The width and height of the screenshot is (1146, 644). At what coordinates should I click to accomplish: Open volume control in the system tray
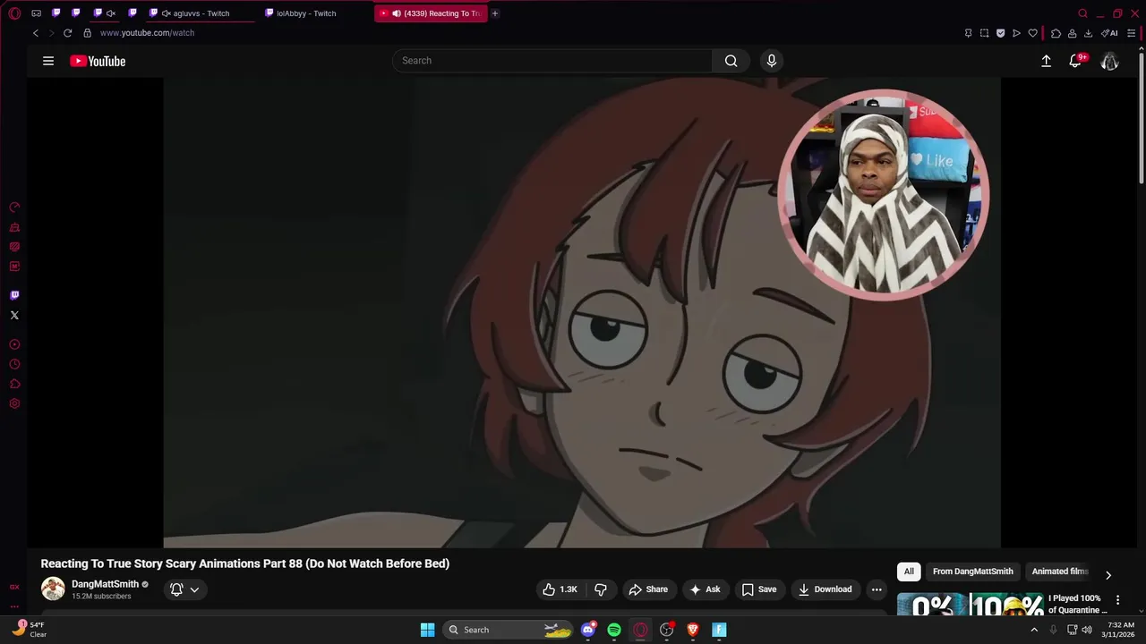click(1087, 630)
